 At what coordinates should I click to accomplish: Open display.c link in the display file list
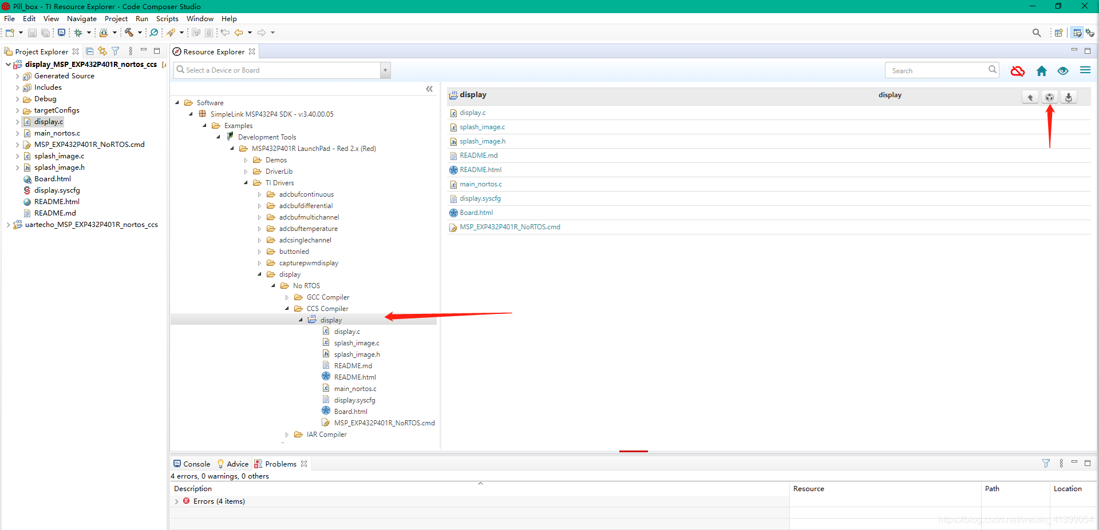472,113
